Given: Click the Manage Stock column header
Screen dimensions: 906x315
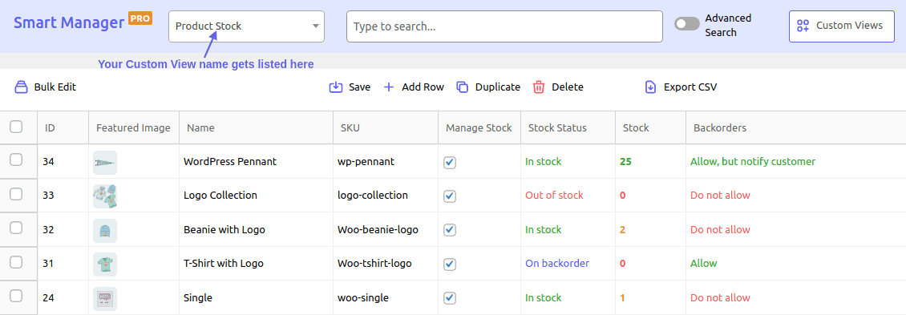Looking at the screenshot, I should 479,128.
